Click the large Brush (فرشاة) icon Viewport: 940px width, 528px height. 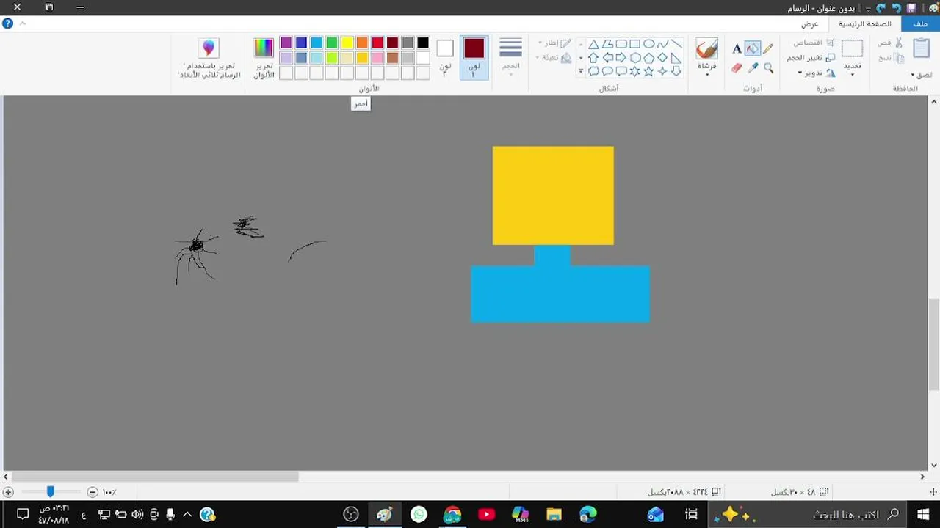pyautogui.click(x=706, y=49)
